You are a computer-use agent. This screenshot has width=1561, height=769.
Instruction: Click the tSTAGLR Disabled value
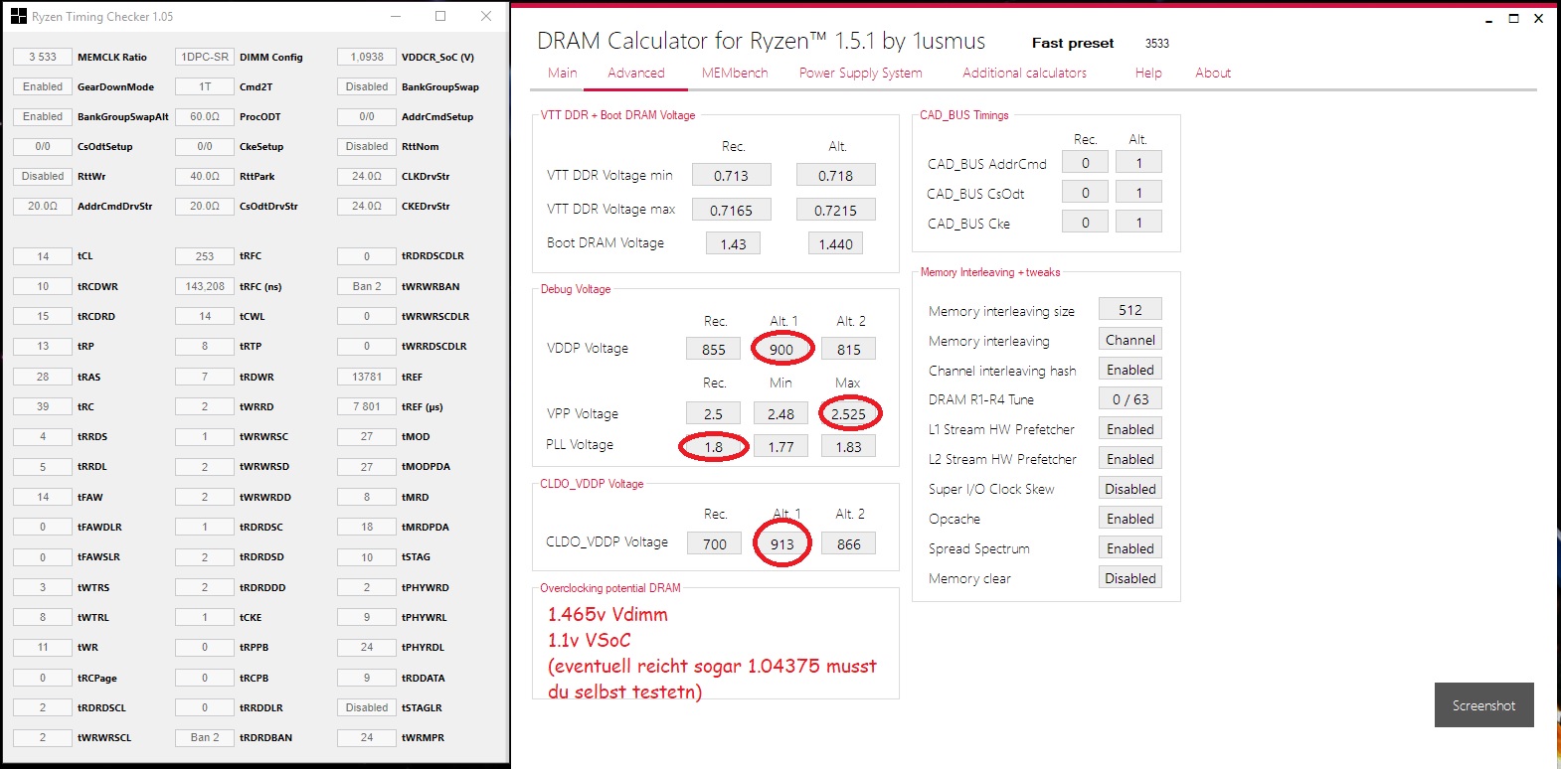[x=367, y=707]
